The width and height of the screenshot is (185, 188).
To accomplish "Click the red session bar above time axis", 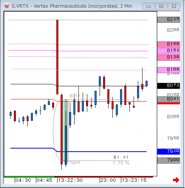I will [104, 177].
